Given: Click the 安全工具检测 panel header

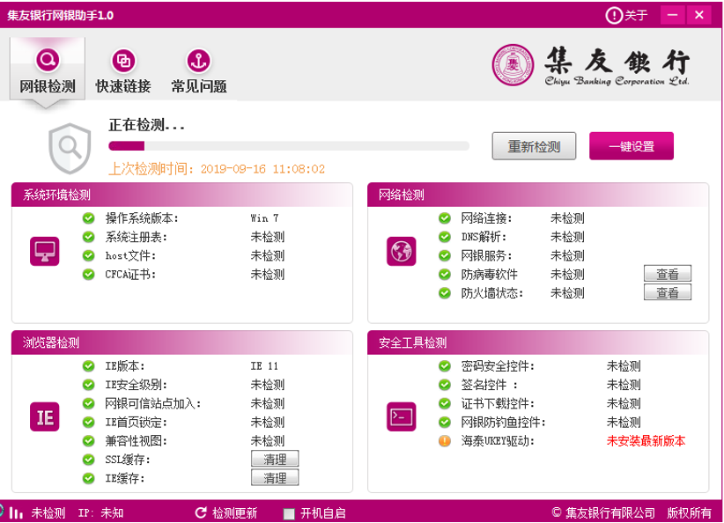Looking at the screenshot, I should 538,343.
